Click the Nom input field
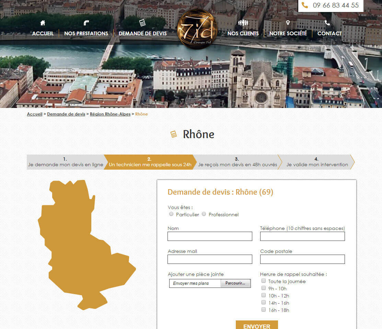This screenshot has height=329, width=382. pyautogui.click(x=210, y=236)
